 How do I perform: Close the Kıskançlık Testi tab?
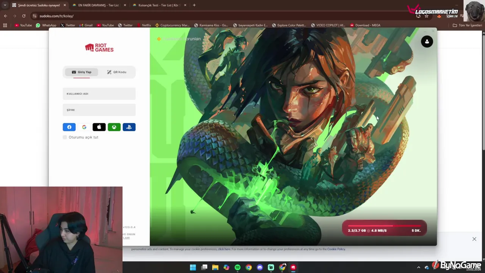[185, 5]
